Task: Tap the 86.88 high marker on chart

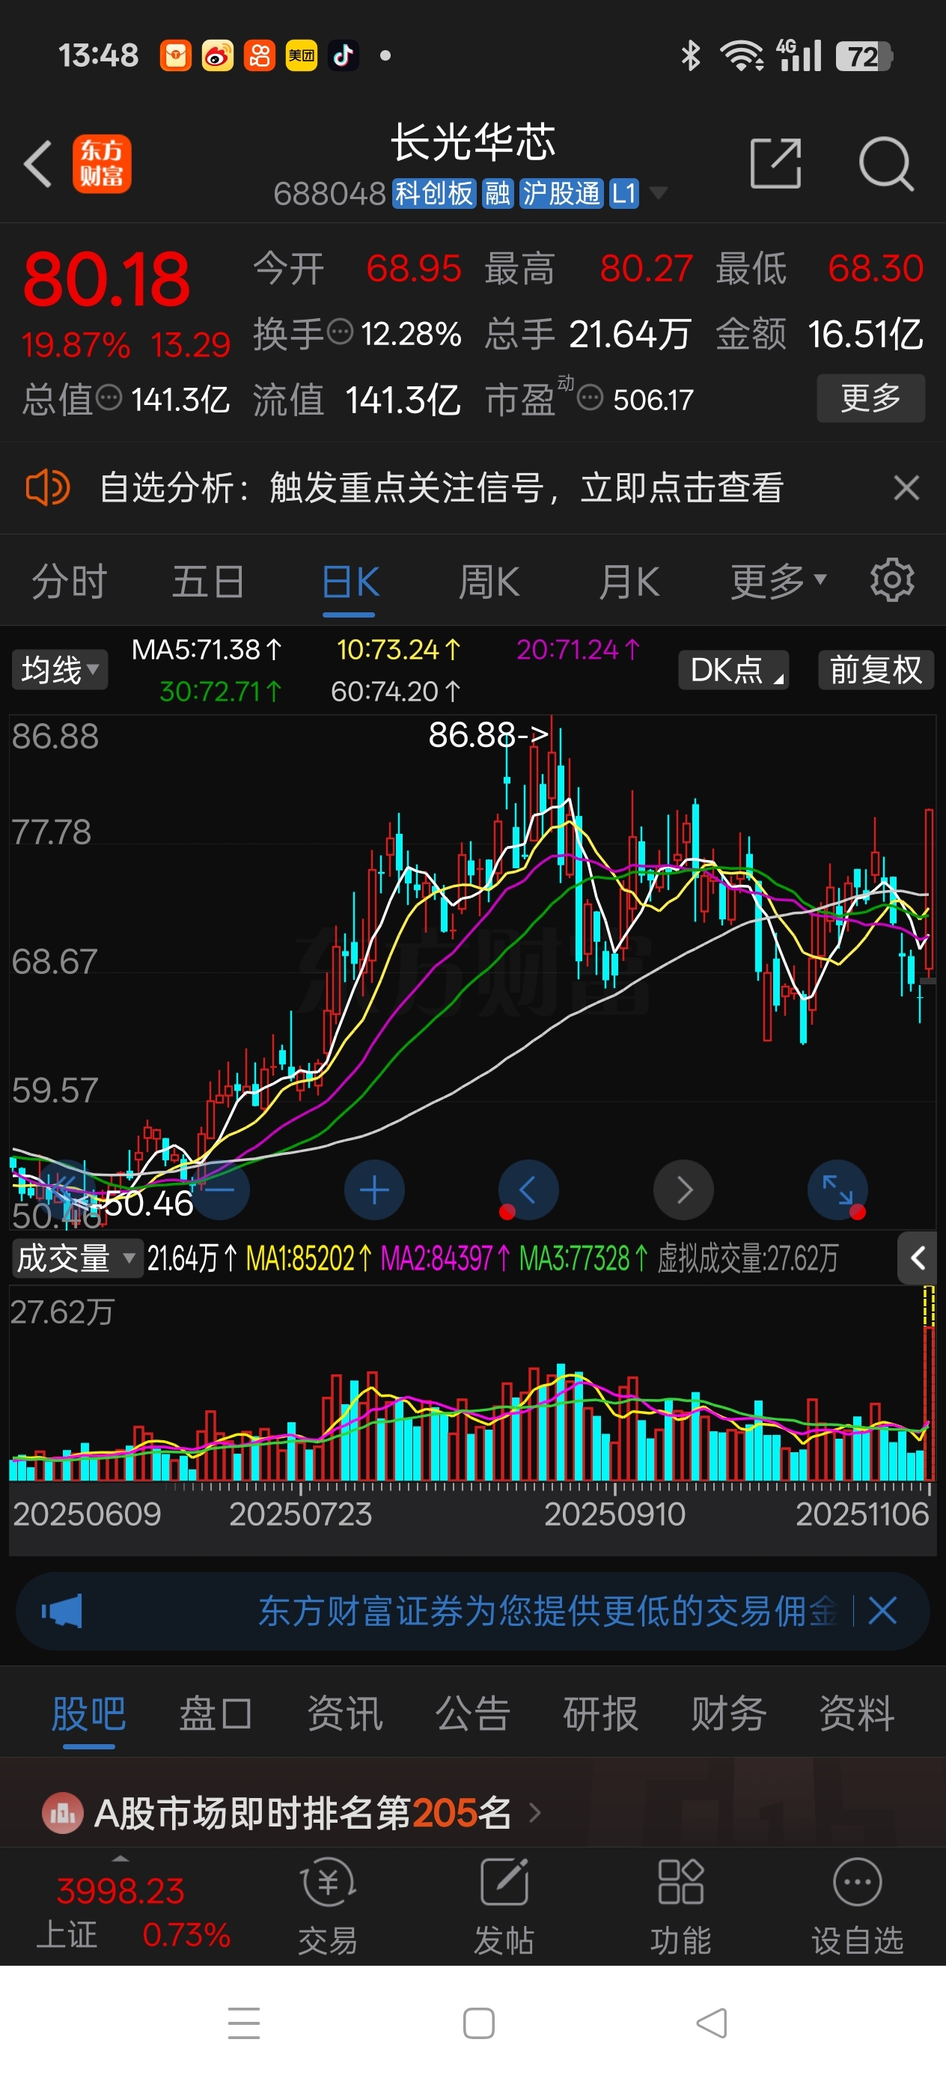Action: pos(488,735)
